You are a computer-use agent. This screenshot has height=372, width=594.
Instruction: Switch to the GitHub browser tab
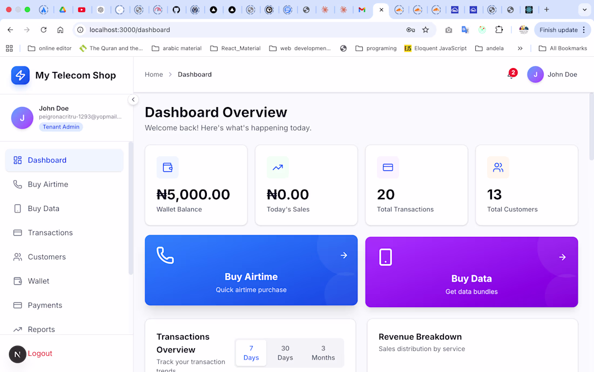[176, 10]
